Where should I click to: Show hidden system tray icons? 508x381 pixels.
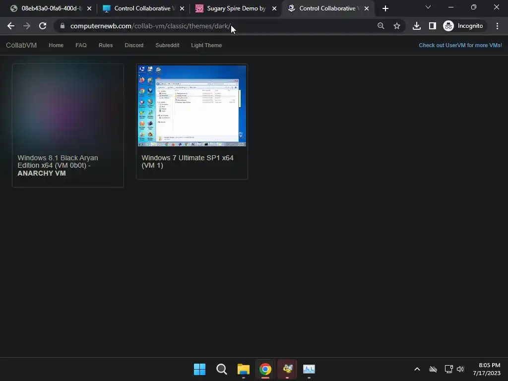417,369
